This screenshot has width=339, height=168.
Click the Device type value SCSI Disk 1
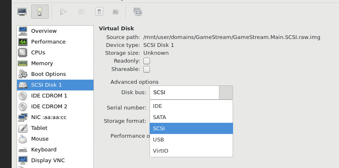click(x=158, y=45)
